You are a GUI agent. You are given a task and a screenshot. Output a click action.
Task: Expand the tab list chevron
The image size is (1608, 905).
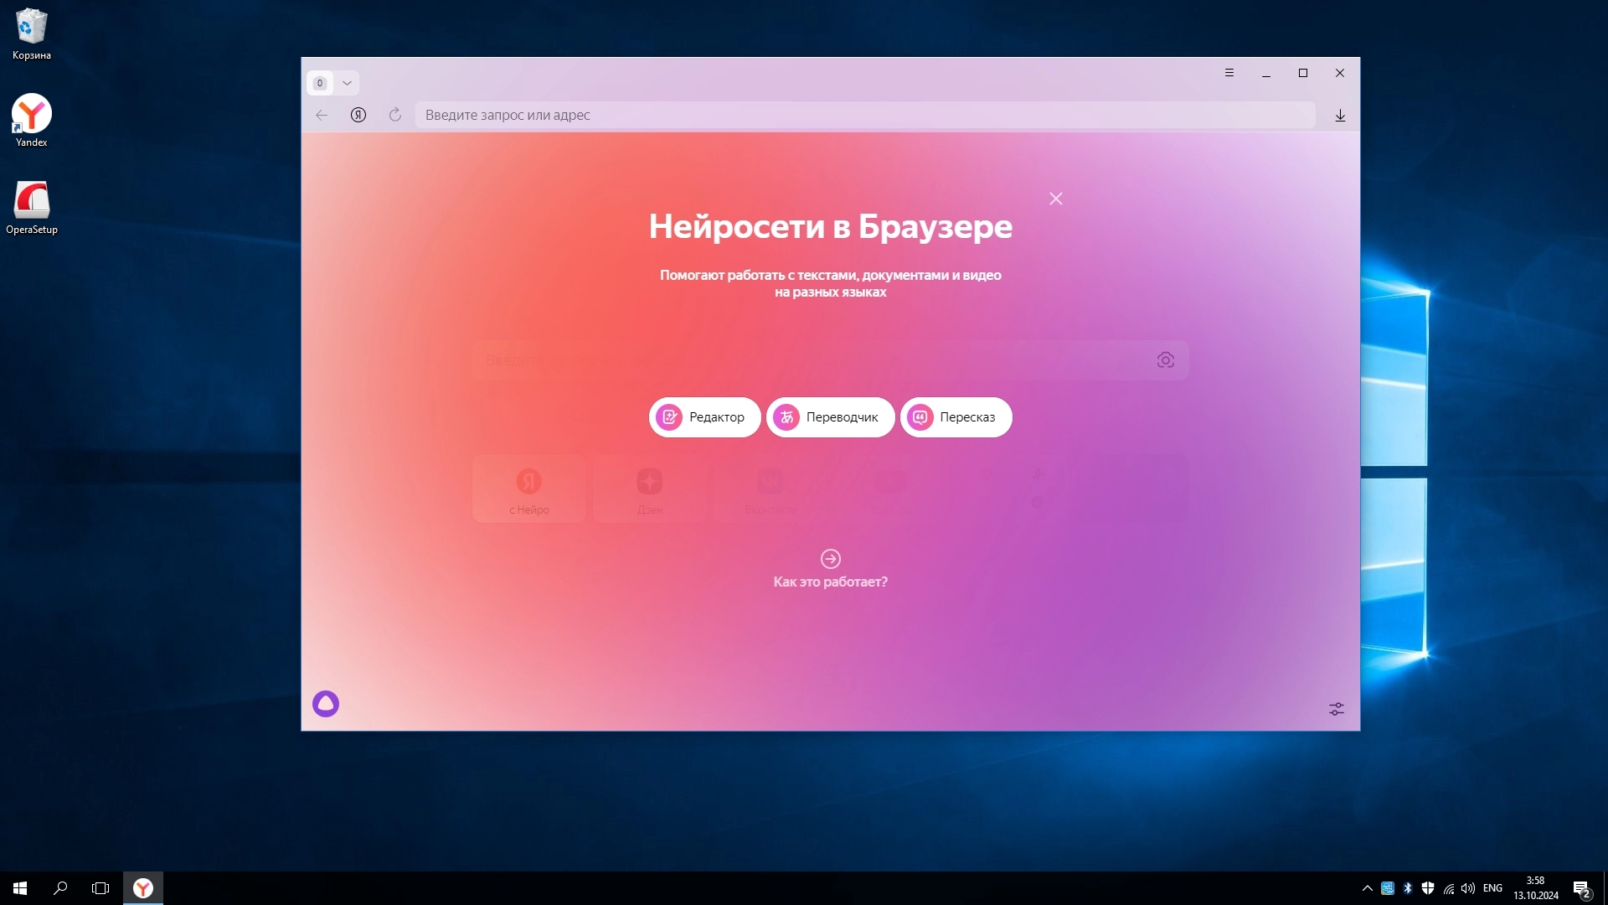point(347,83)
